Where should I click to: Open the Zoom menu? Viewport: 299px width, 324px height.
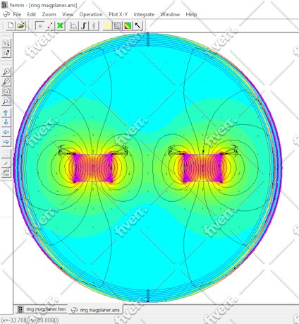[x=49, y=14]
